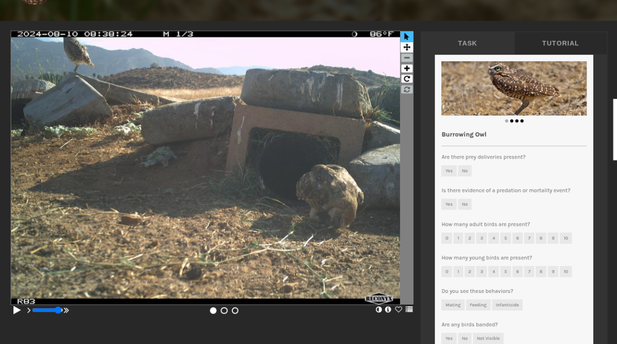
Task: Answer No for birds banded
Action: pyautogui.click(x=465, y=338)
